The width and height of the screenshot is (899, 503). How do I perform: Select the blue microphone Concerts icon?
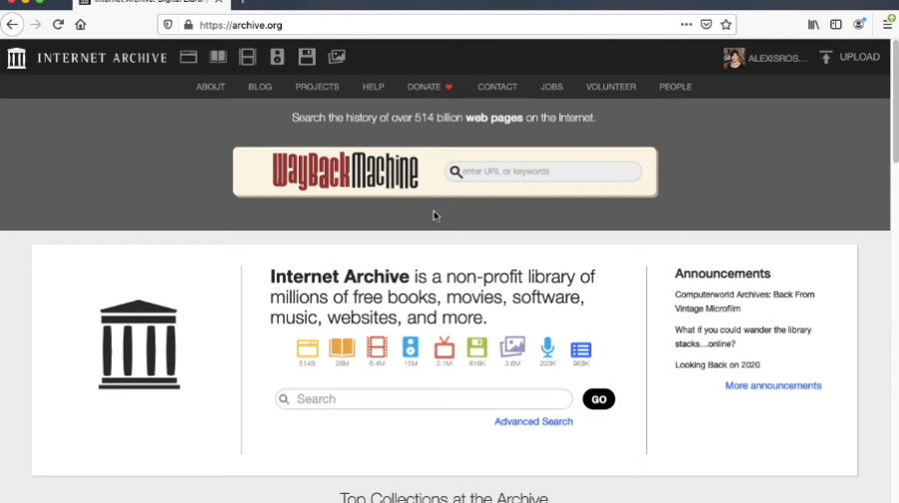547,348
